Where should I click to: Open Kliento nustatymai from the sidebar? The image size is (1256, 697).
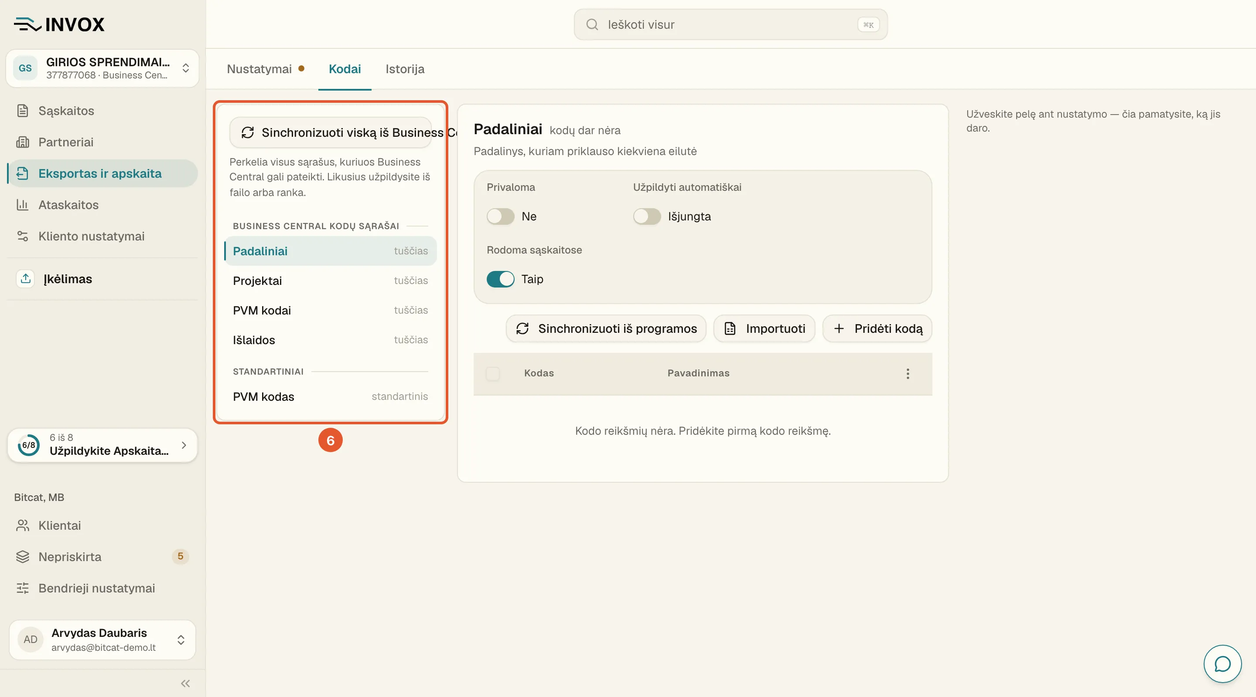102,236
